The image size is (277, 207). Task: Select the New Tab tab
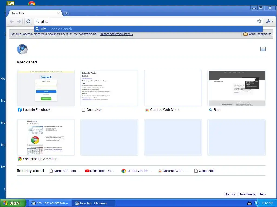click(x=34, y=13)
